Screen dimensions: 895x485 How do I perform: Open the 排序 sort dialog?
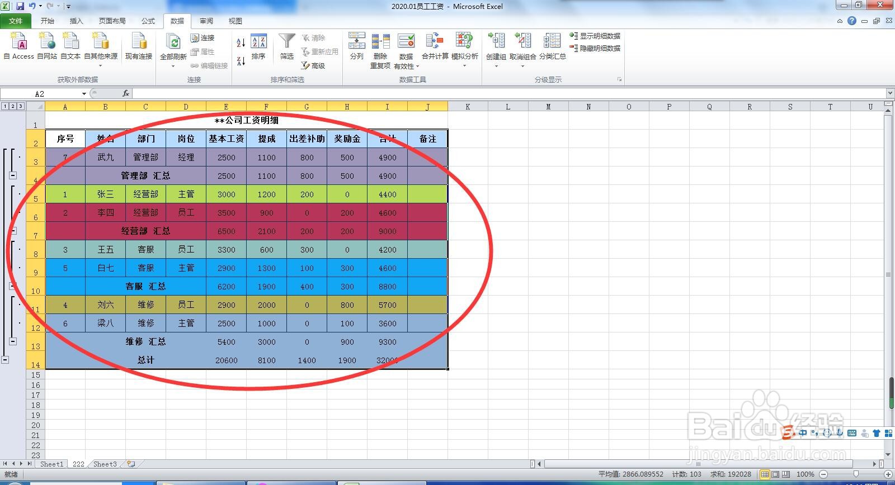(x=258, y=47)
